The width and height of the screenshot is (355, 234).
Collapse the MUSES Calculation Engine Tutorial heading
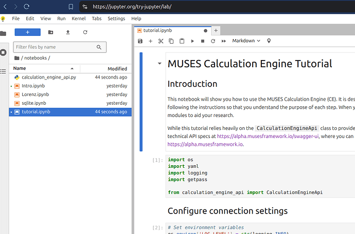[x=159, y=64]
